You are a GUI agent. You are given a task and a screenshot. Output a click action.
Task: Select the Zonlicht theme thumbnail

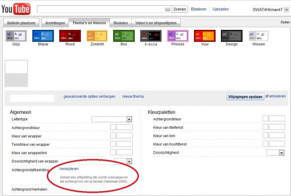click(x=97, y=36)
